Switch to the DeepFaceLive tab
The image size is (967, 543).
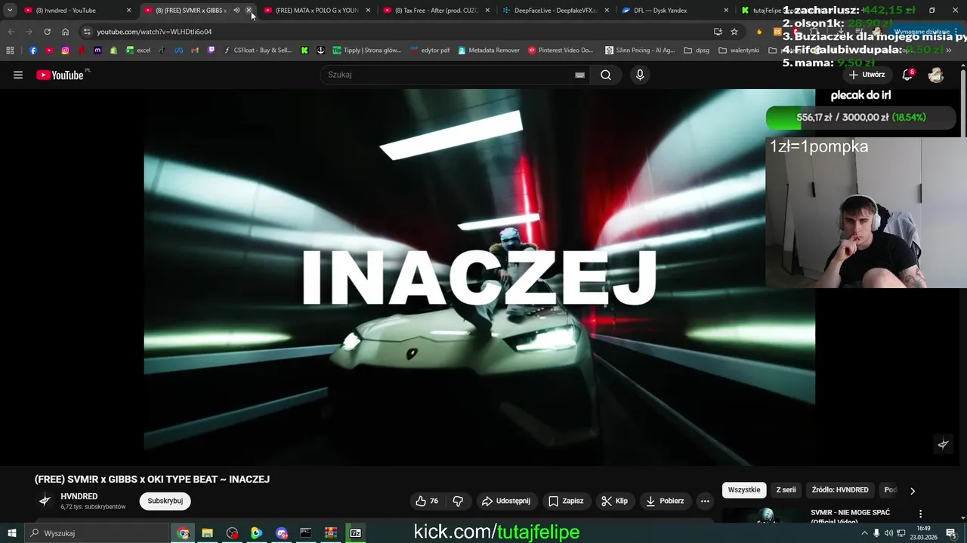pyautogui.click(x=556, y=11)
